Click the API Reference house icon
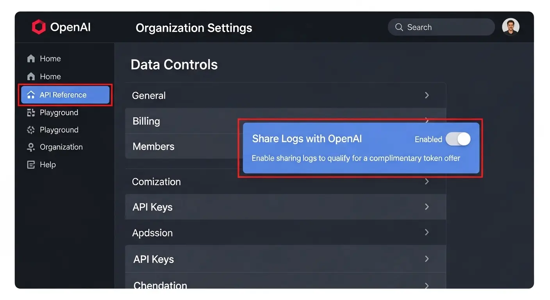550x300 pixels. [x=31, y=95]
